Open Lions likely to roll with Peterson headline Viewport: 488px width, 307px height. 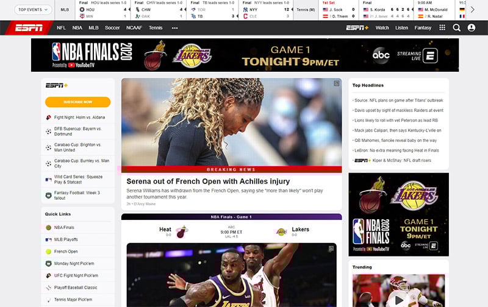pos(395,120)
